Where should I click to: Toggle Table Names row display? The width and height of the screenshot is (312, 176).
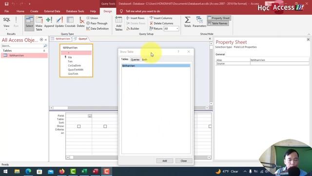(218, 23)
